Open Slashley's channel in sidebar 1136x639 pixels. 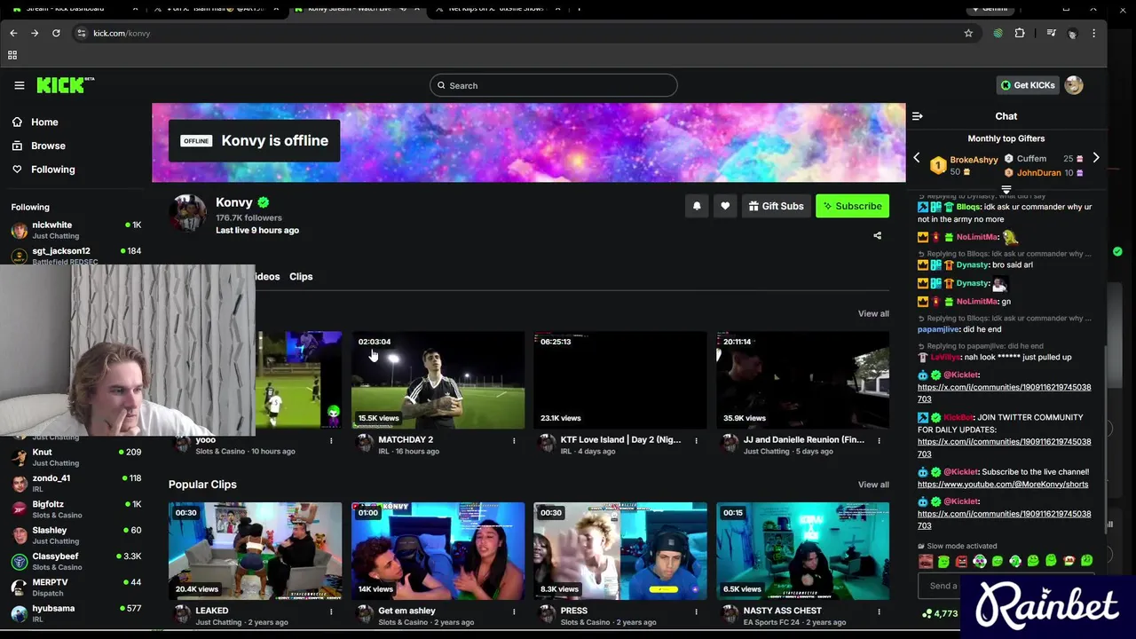[75, 535]
